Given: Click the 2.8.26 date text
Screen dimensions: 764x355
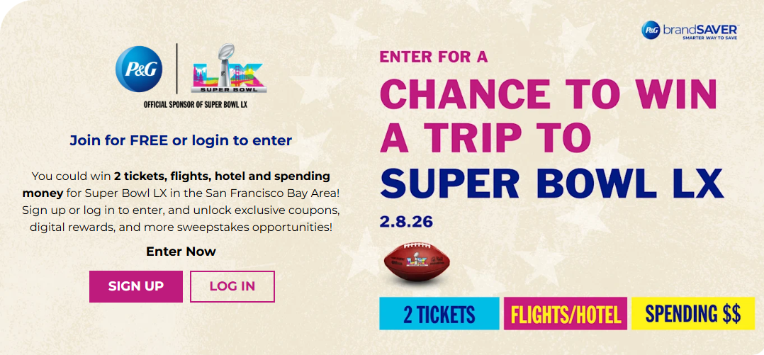Looking at the screenshot, I should tap(406, 222).
